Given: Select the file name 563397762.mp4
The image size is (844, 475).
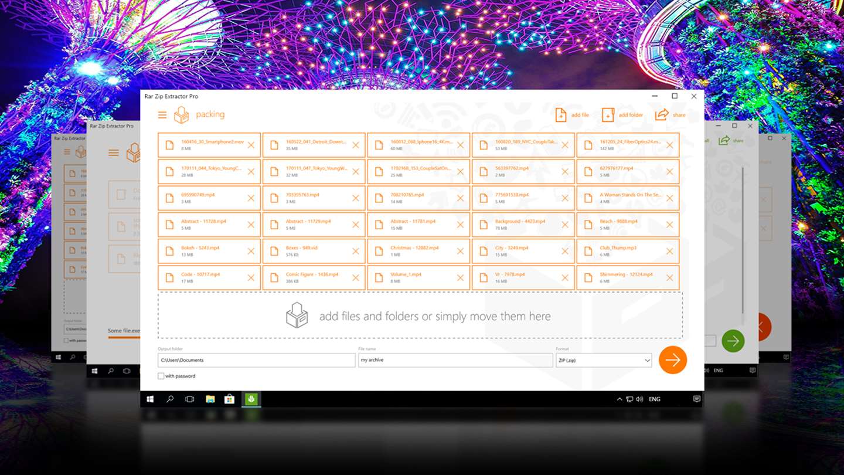Looking at the screenshot, I should pyautogui.click(x=512, y=168).
